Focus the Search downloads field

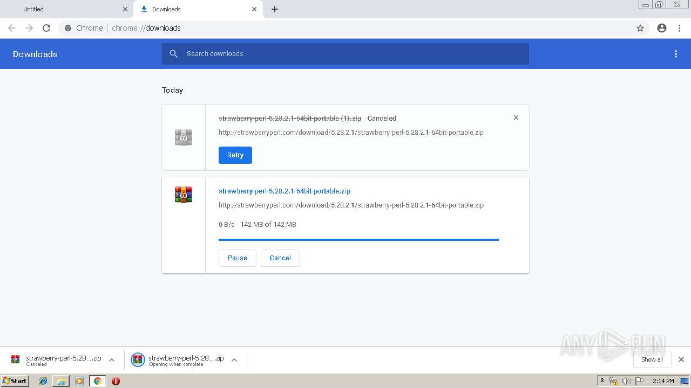tap(345, 54)
